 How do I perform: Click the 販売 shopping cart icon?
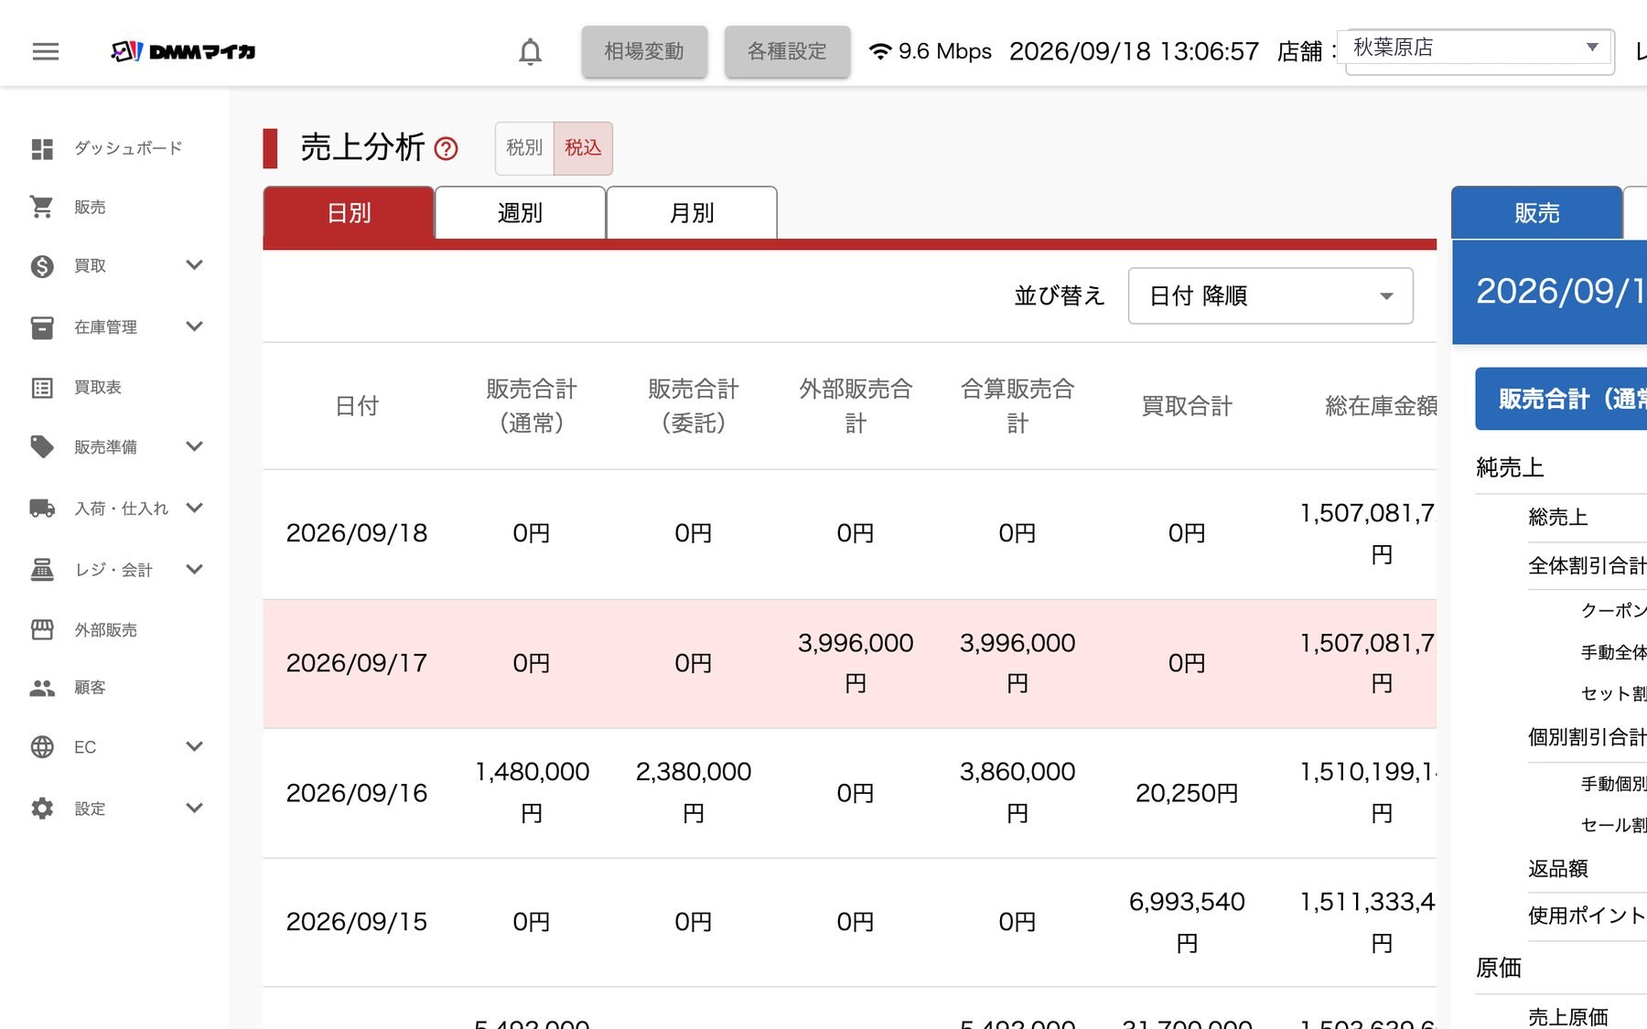pyautogui.click(x=42, y=207)
